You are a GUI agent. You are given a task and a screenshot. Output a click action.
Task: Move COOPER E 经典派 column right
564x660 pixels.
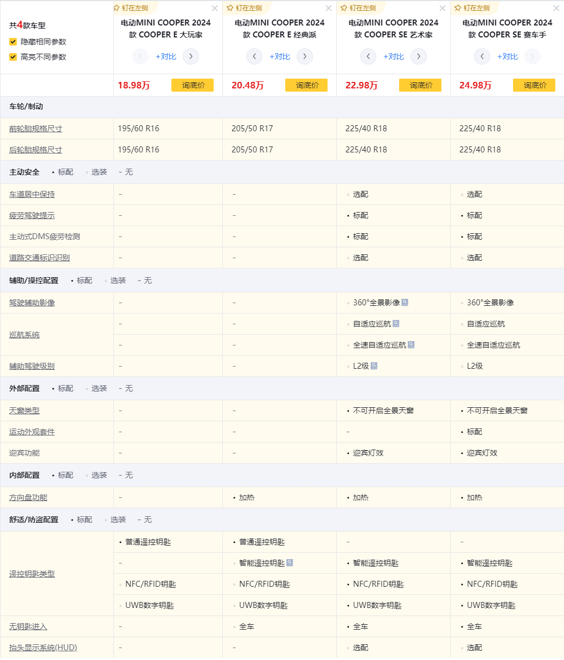pos(305,56)
